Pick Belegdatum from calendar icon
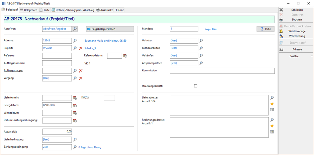This screenshot has height=155, width=314. point(75,105)
